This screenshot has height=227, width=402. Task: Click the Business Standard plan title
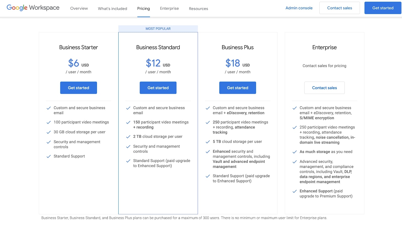click(158, 47)
